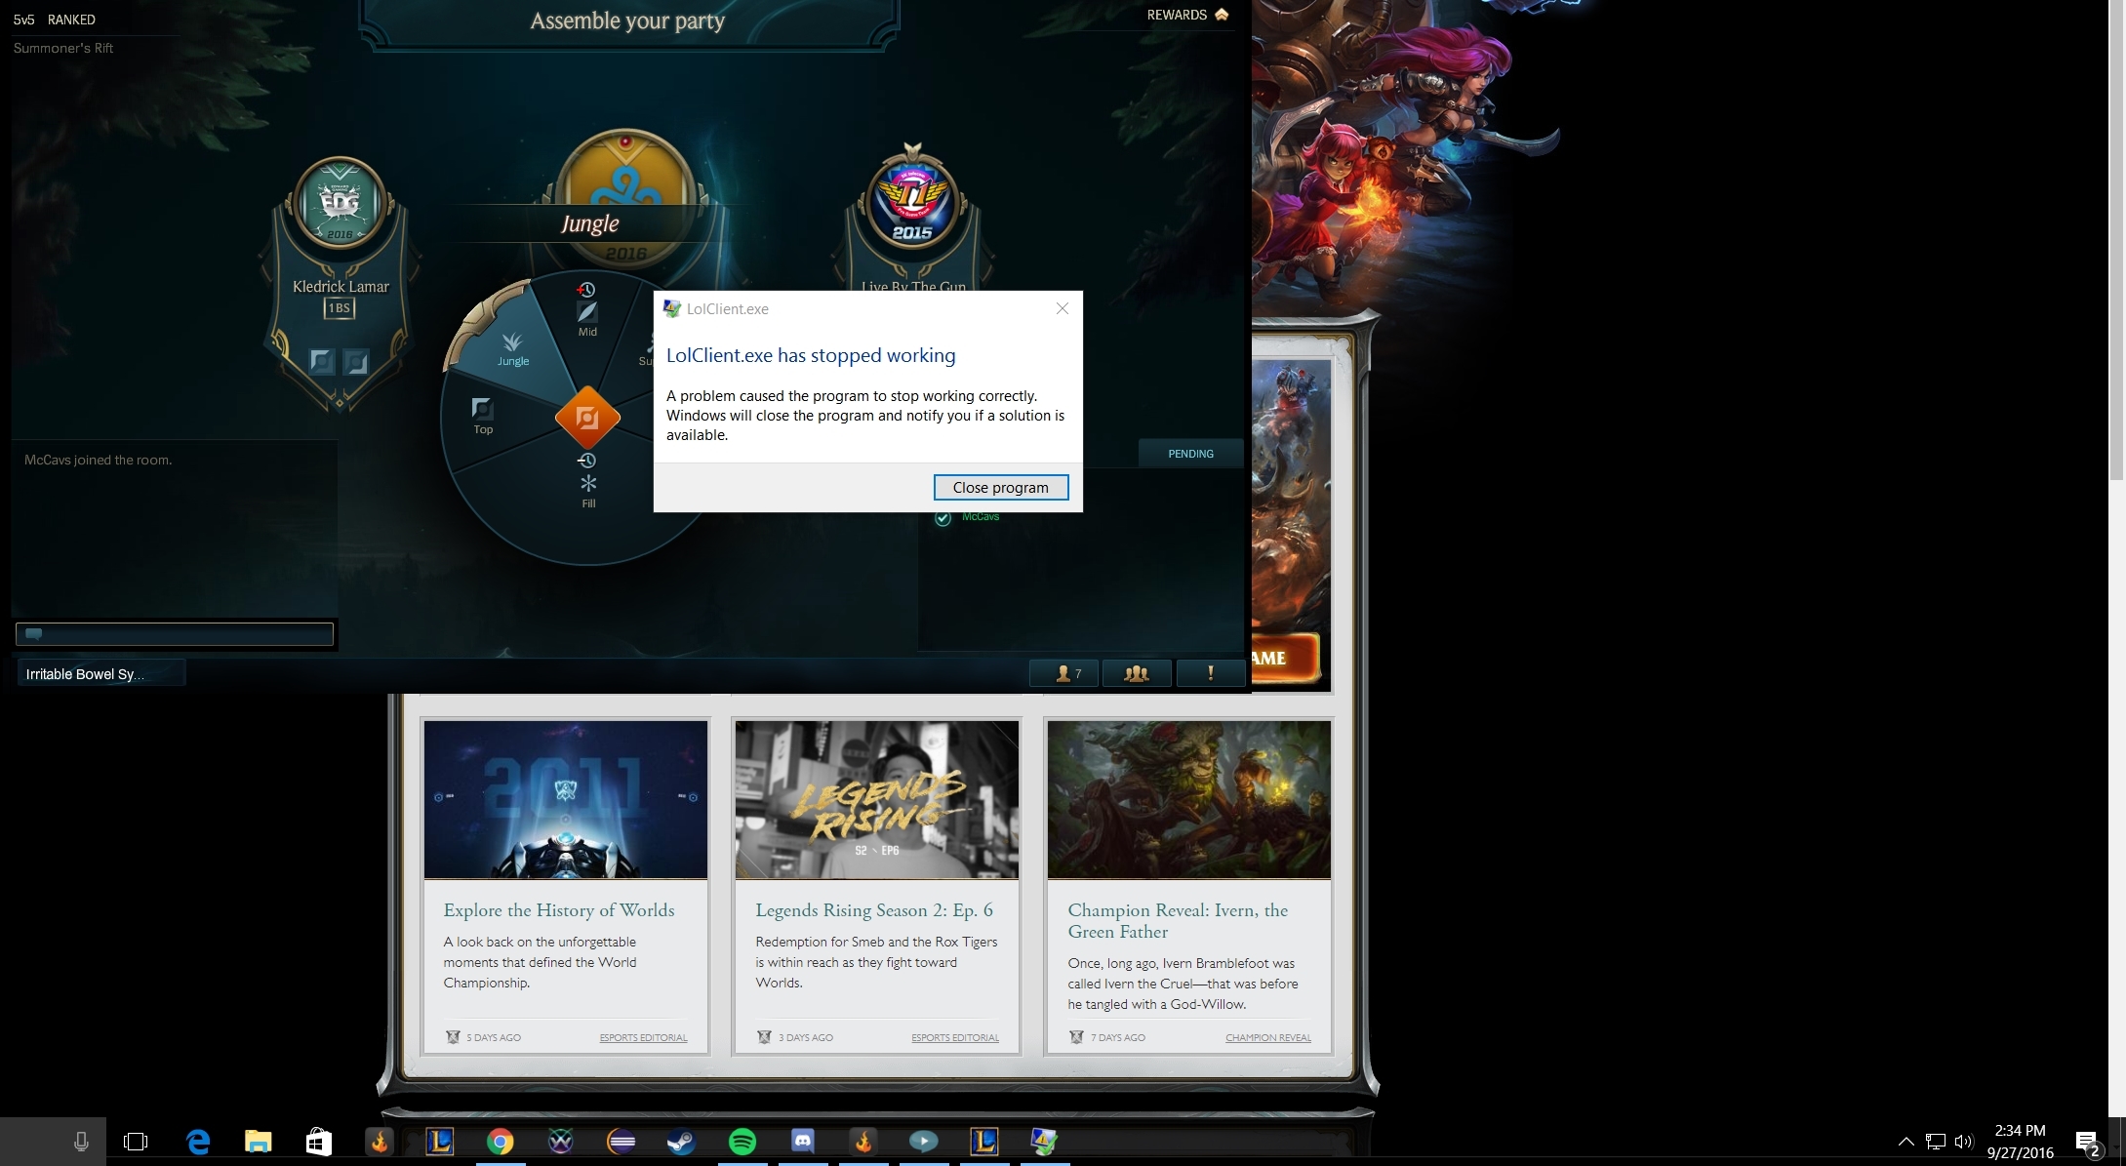
Task: Switch to the PENDING tab
Action: pyautogui.click(x=1190, y=454)
